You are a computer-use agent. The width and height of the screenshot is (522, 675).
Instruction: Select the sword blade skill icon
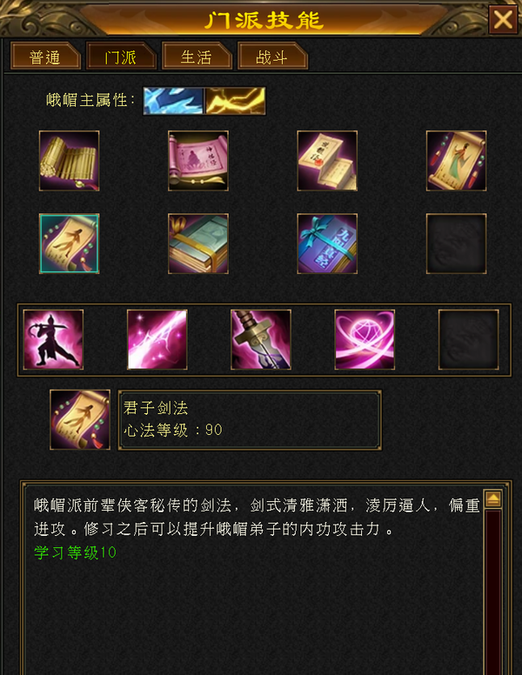261,339
